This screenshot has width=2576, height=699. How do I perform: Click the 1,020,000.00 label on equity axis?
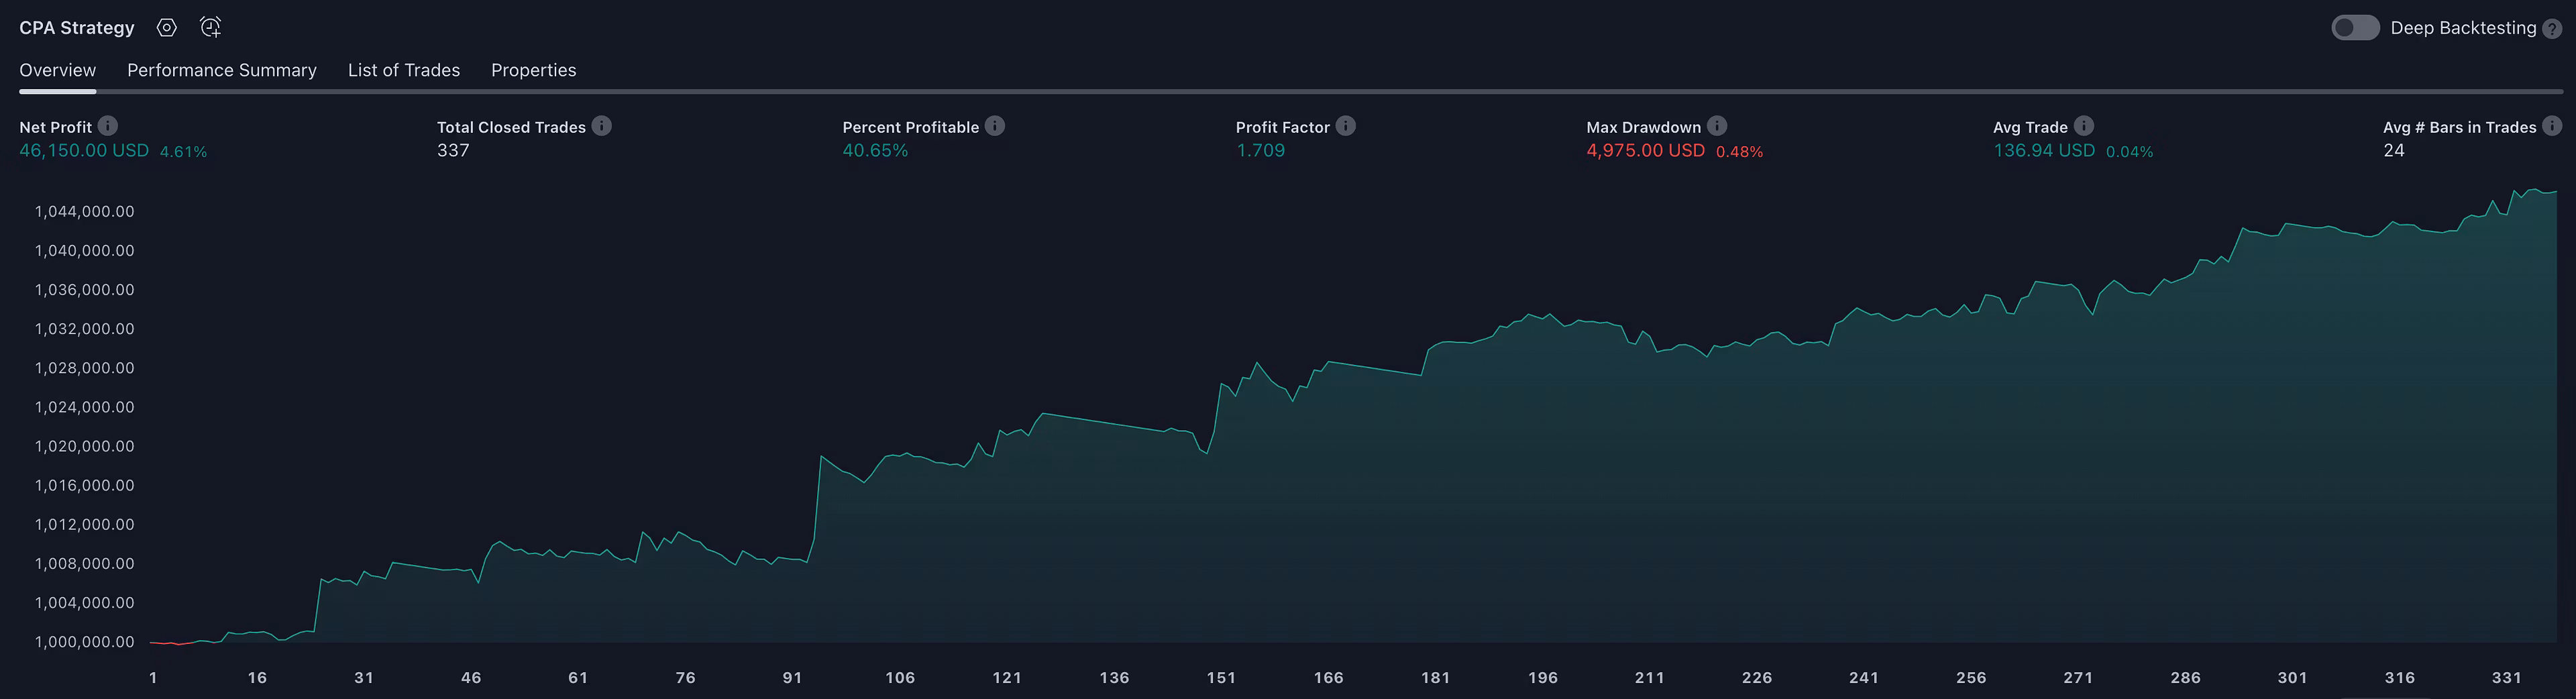[85, 446]
